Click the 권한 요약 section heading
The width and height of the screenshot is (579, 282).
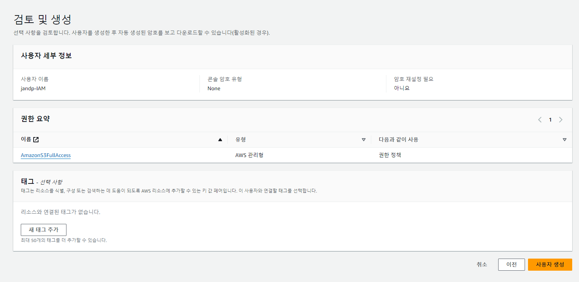tap(36, 119)
